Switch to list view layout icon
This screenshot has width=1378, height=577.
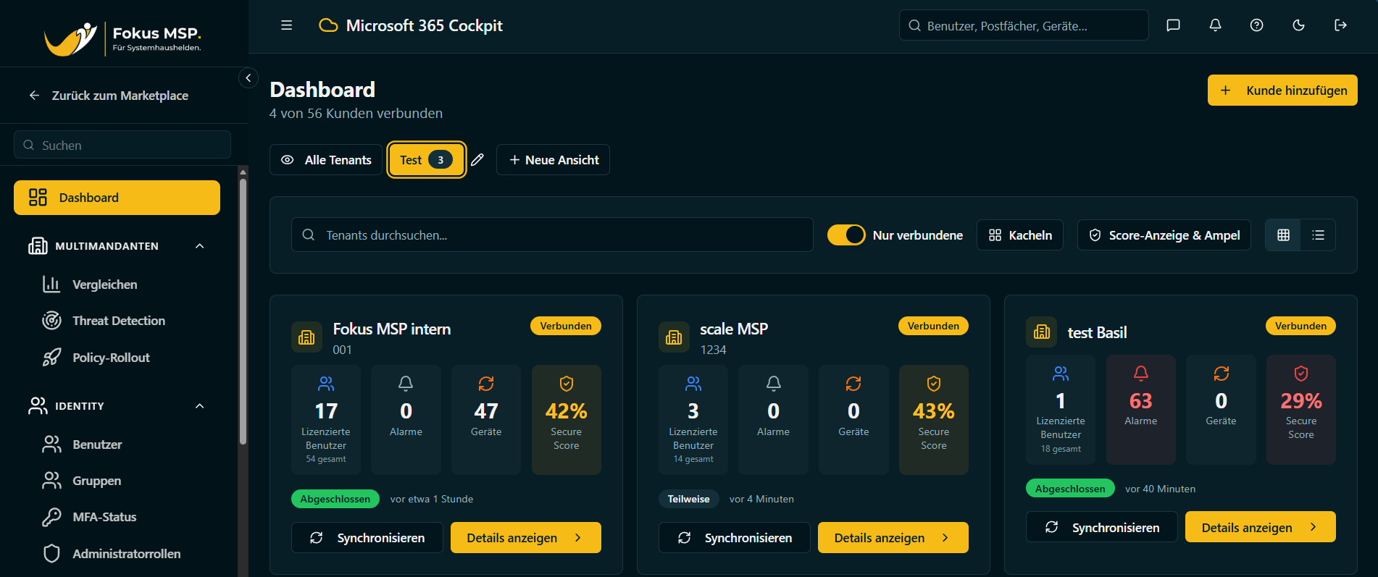[x=1318, y=235]
